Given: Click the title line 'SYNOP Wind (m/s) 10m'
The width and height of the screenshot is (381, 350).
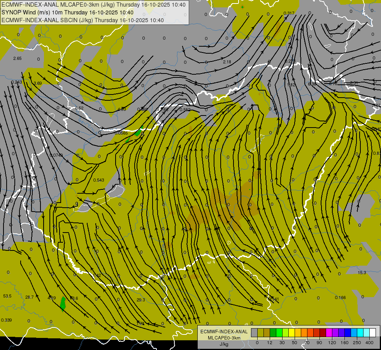Looking at the screenshot, I should 32,12.
